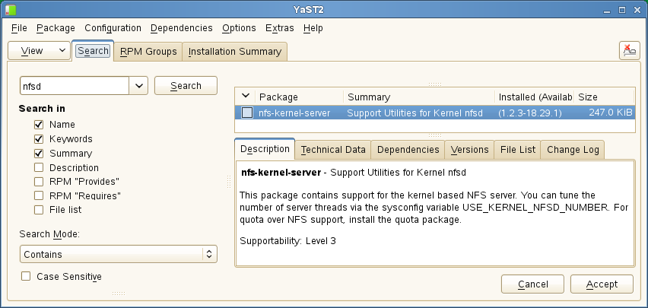
Task: Open the Configuration menu
Action: click(x=113, y=28)
